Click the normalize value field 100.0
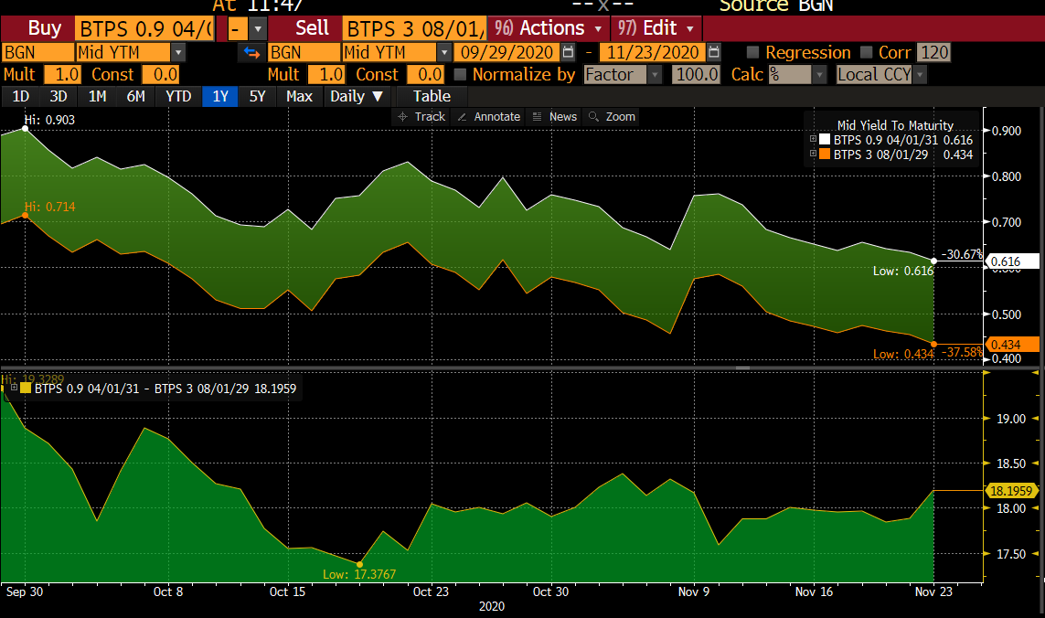 [x=697, y=74]
